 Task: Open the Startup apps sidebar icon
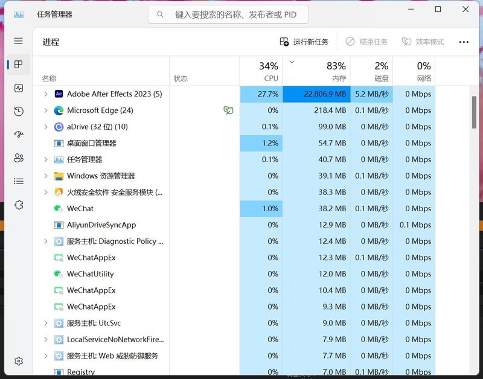[x=18, y=134]
